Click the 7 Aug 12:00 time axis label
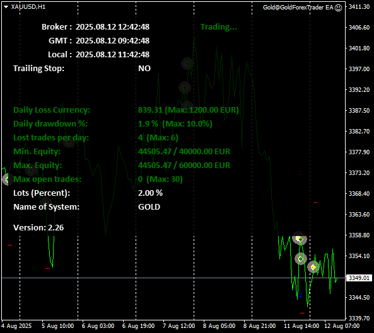 (179, 325)
